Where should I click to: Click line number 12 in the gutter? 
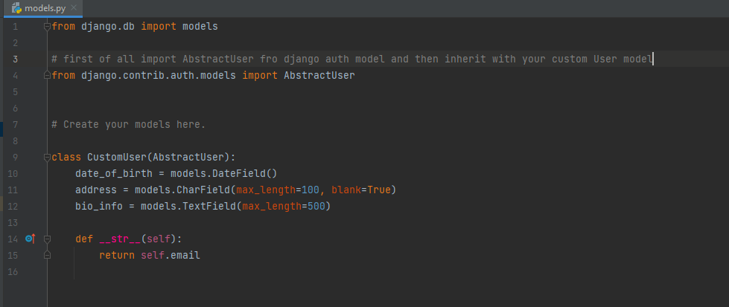pyautogui.click(x=13, y=206)
